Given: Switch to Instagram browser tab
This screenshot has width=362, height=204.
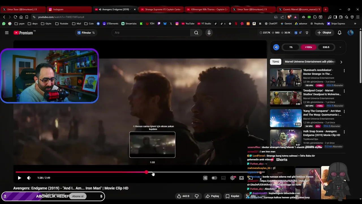Looking at the screenshot, I should pyautogui.click(x=69, y=9).
